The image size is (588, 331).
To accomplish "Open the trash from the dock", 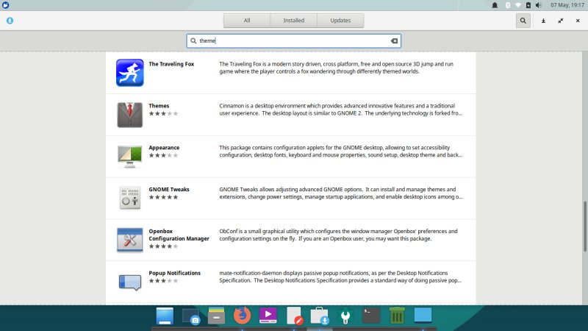I will tap(397, 316).
